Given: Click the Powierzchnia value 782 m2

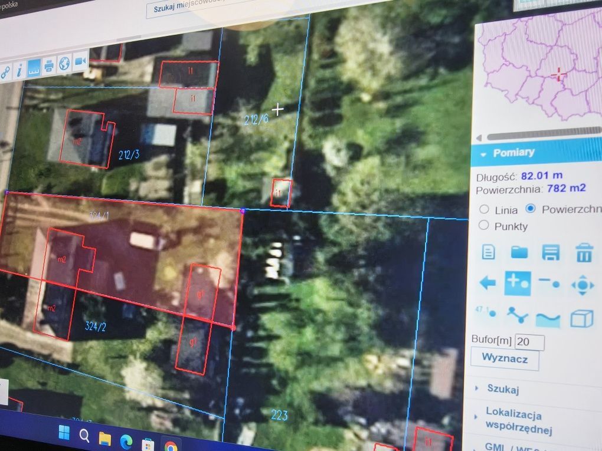Looking at the screenshot, I should tap(567, 188).
